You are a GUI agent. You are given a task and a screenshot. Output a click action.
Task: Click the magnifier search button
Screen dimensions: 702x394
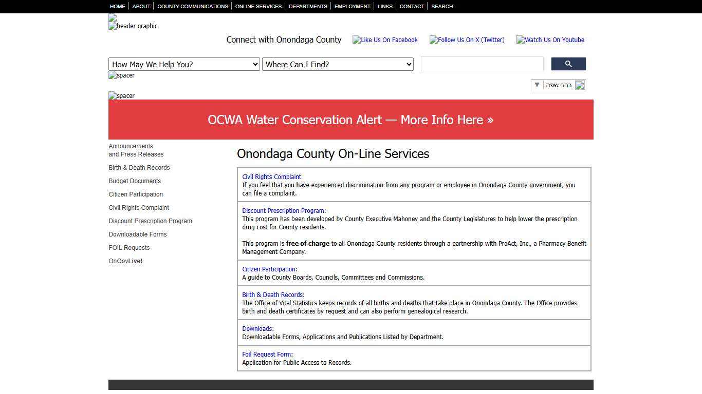tap(568, 64)
